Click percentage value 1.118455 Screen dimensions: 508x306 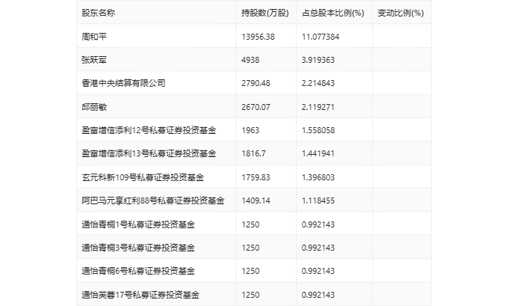click(x=318, y=201)
